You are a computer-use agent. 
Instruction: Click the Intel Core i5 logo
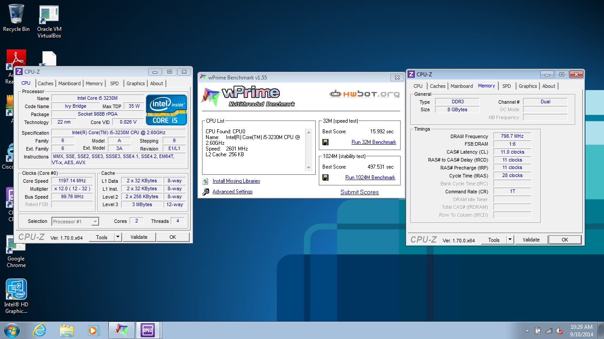(166, 109)
